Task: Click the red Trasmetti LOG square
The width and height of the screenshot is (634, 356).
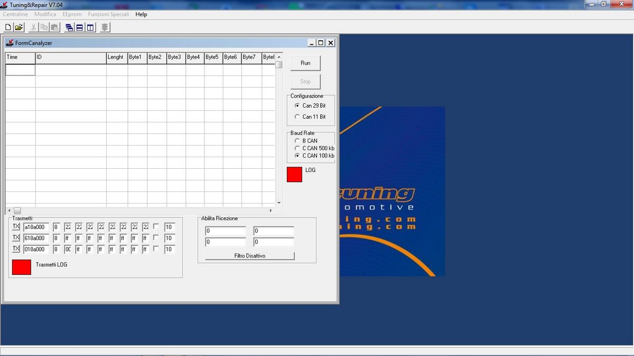Action: click(22, 267)
